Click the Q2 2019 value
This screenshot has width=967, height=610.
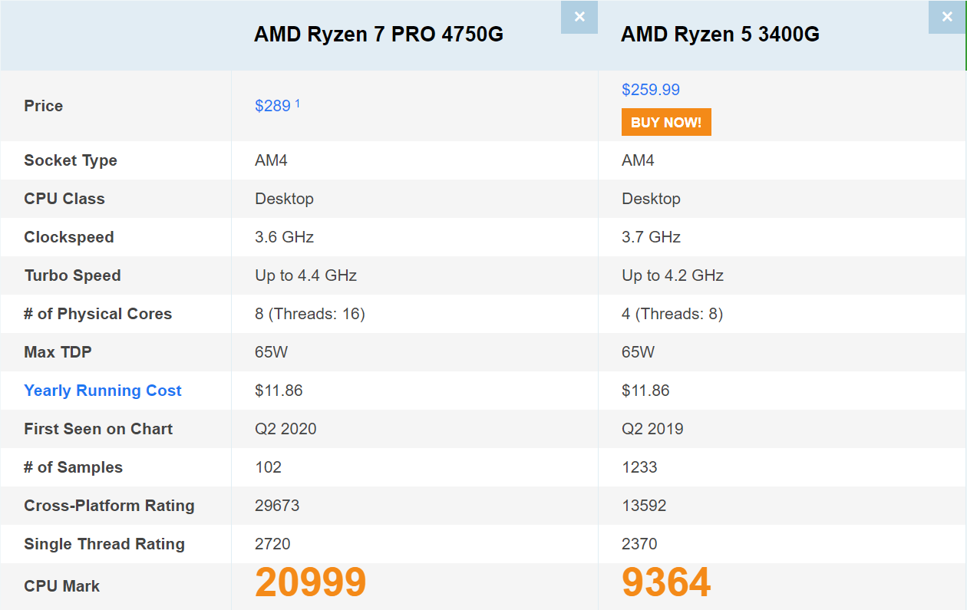click(x=652, y=429)
